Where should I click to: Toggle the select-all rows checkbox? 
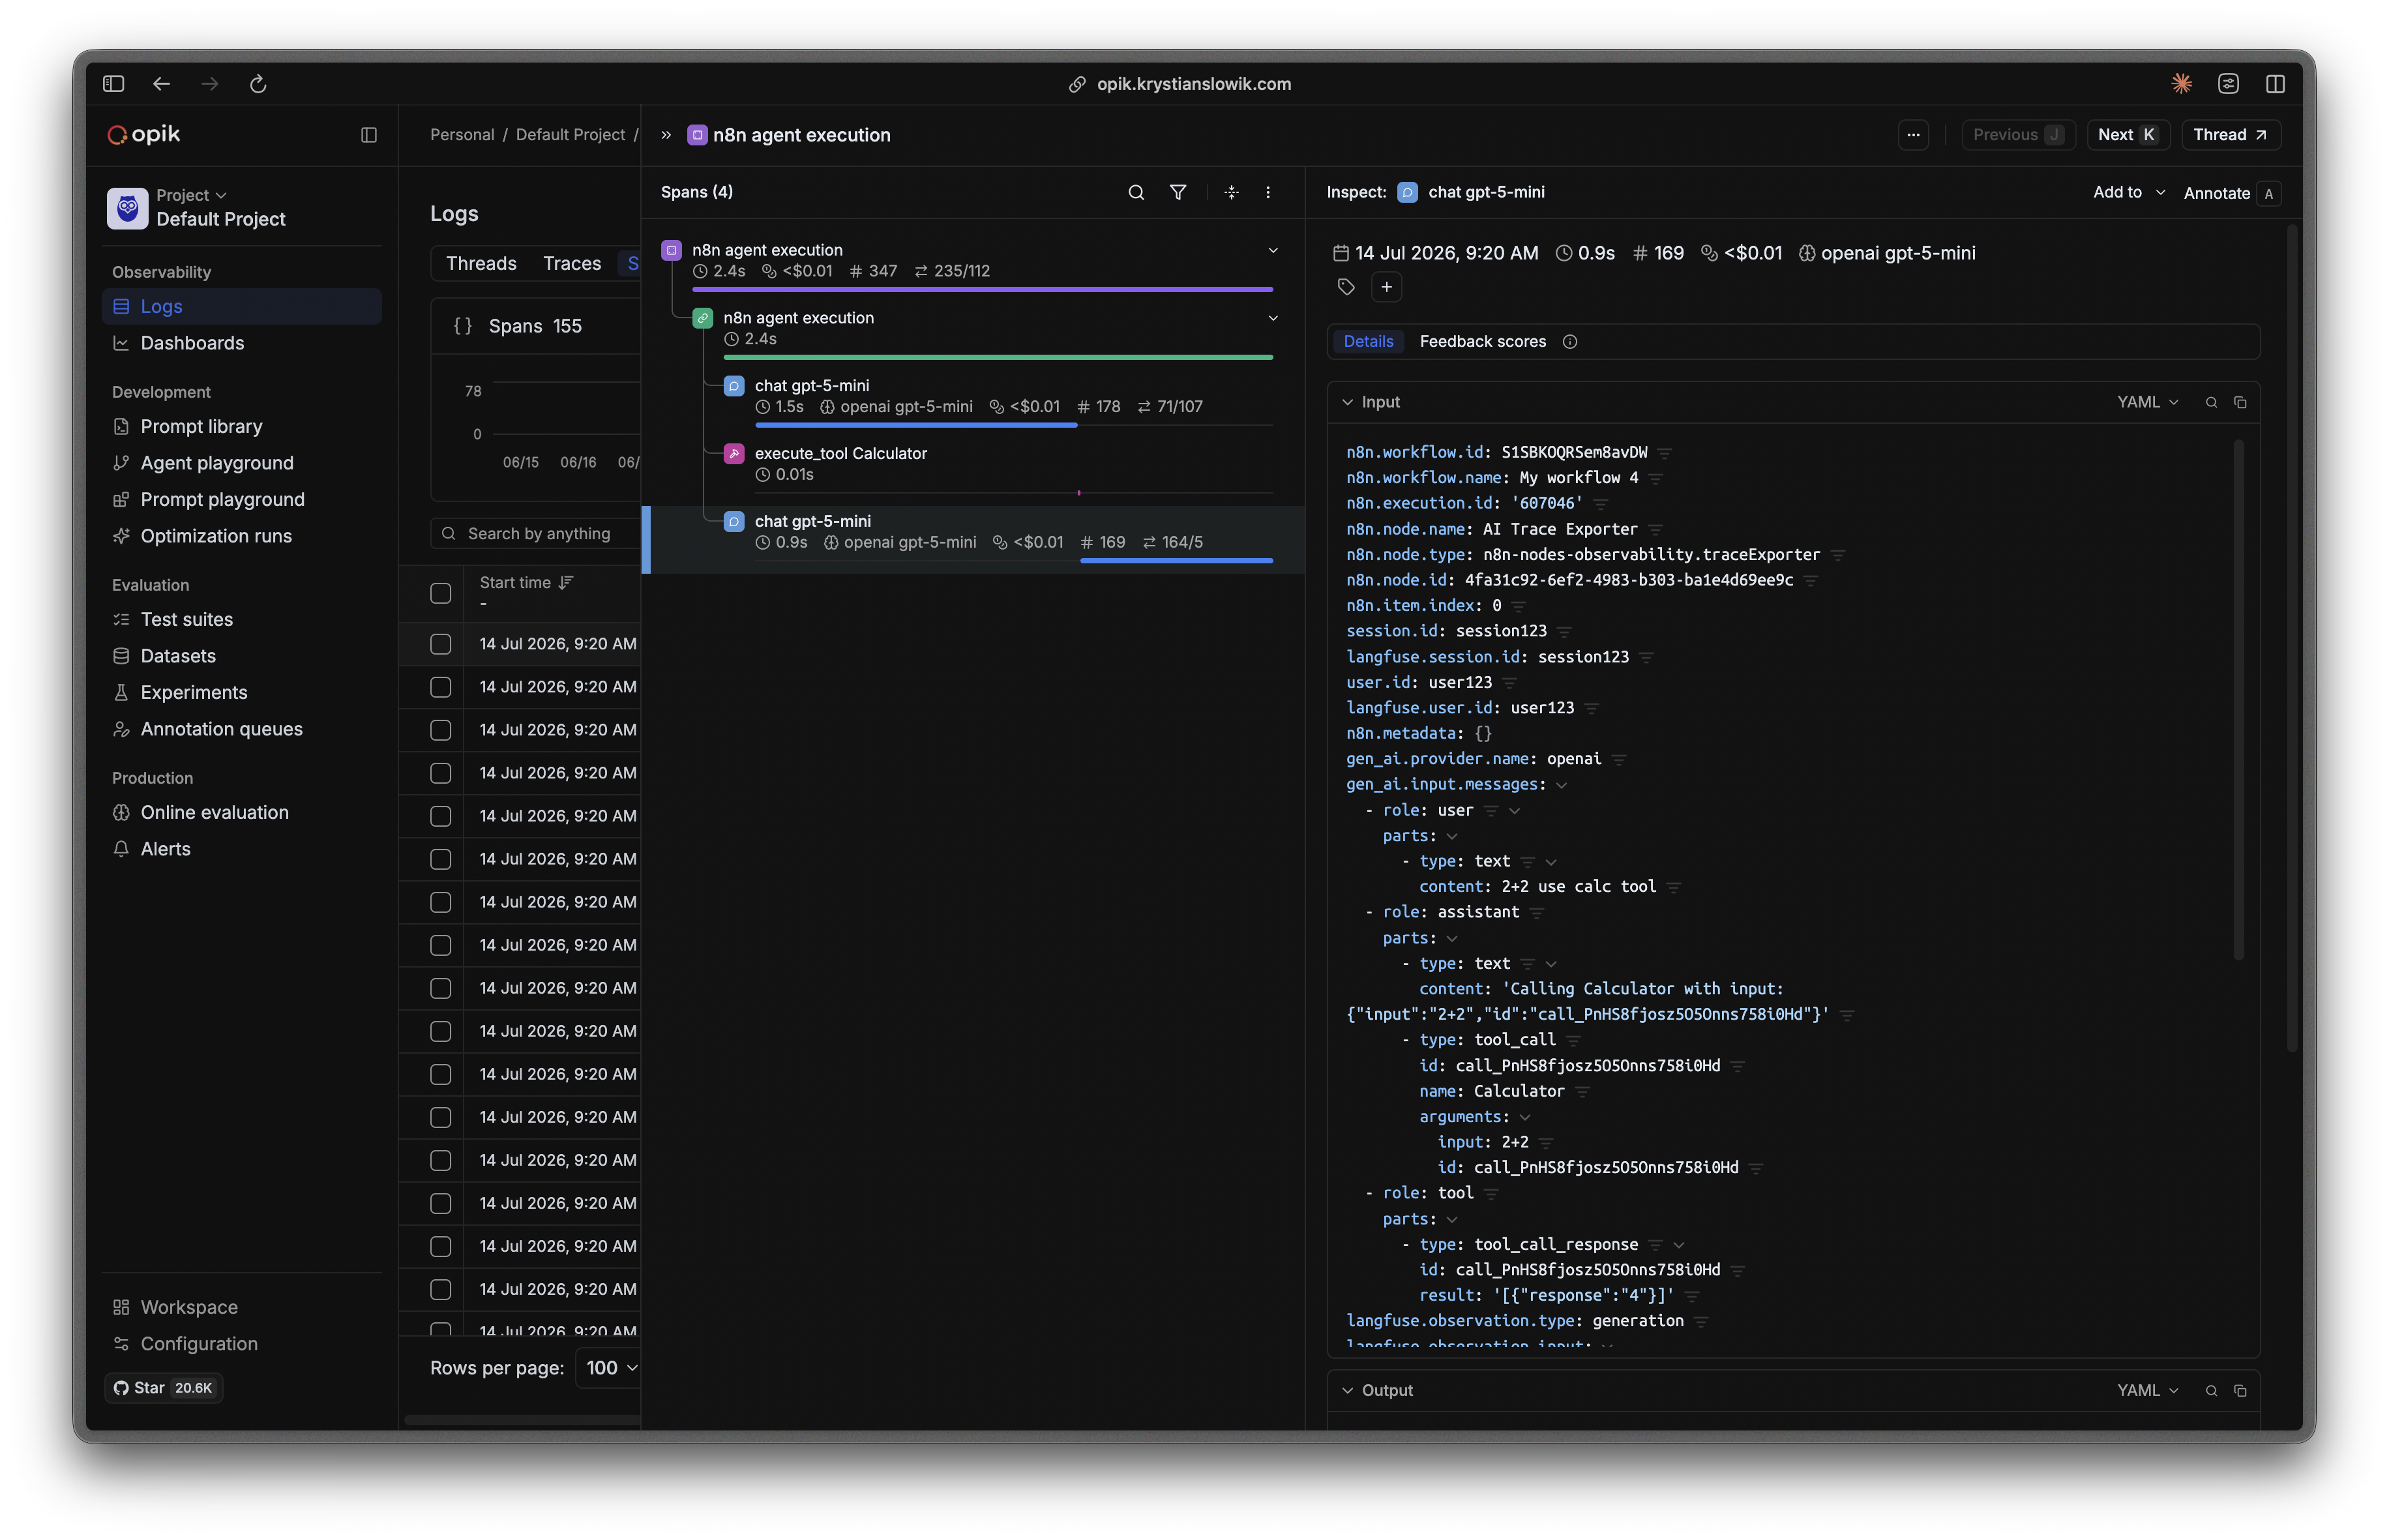(440, 593)
